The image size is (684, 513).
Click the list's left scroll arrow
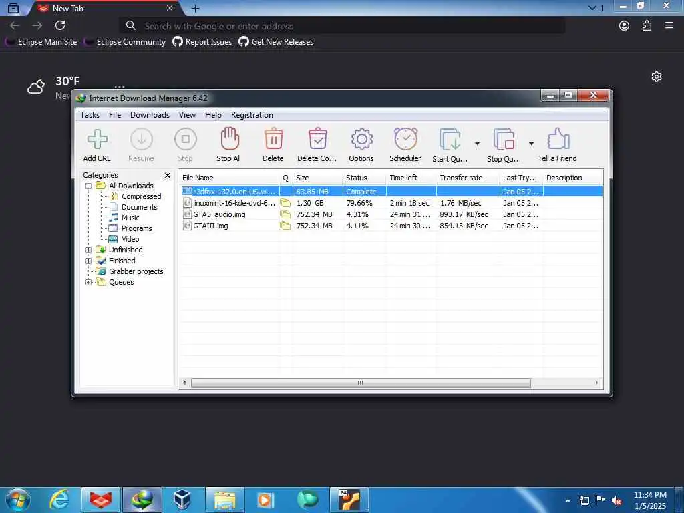tap(184, 383)
